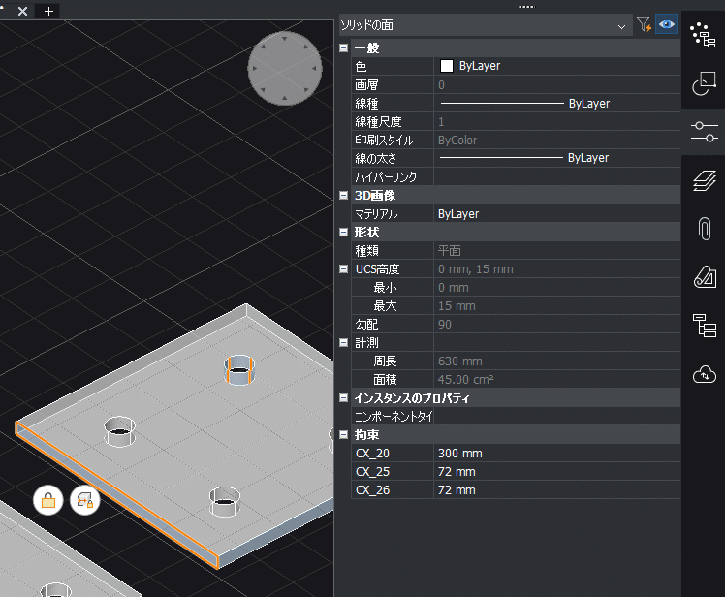Edit the CX_25 value 72 mm

[556, 472]
